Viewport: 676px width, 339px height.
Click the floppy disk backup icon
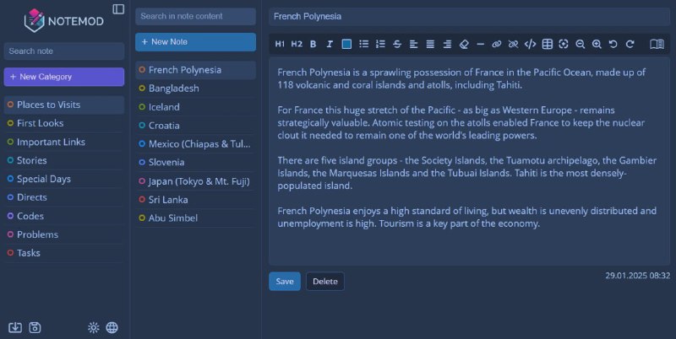pos(35,328)
